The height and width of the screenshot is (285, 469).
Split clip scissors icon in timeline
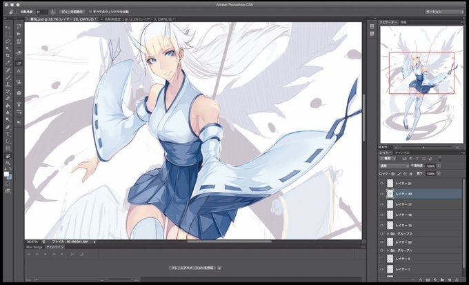[x=72, y=255]
